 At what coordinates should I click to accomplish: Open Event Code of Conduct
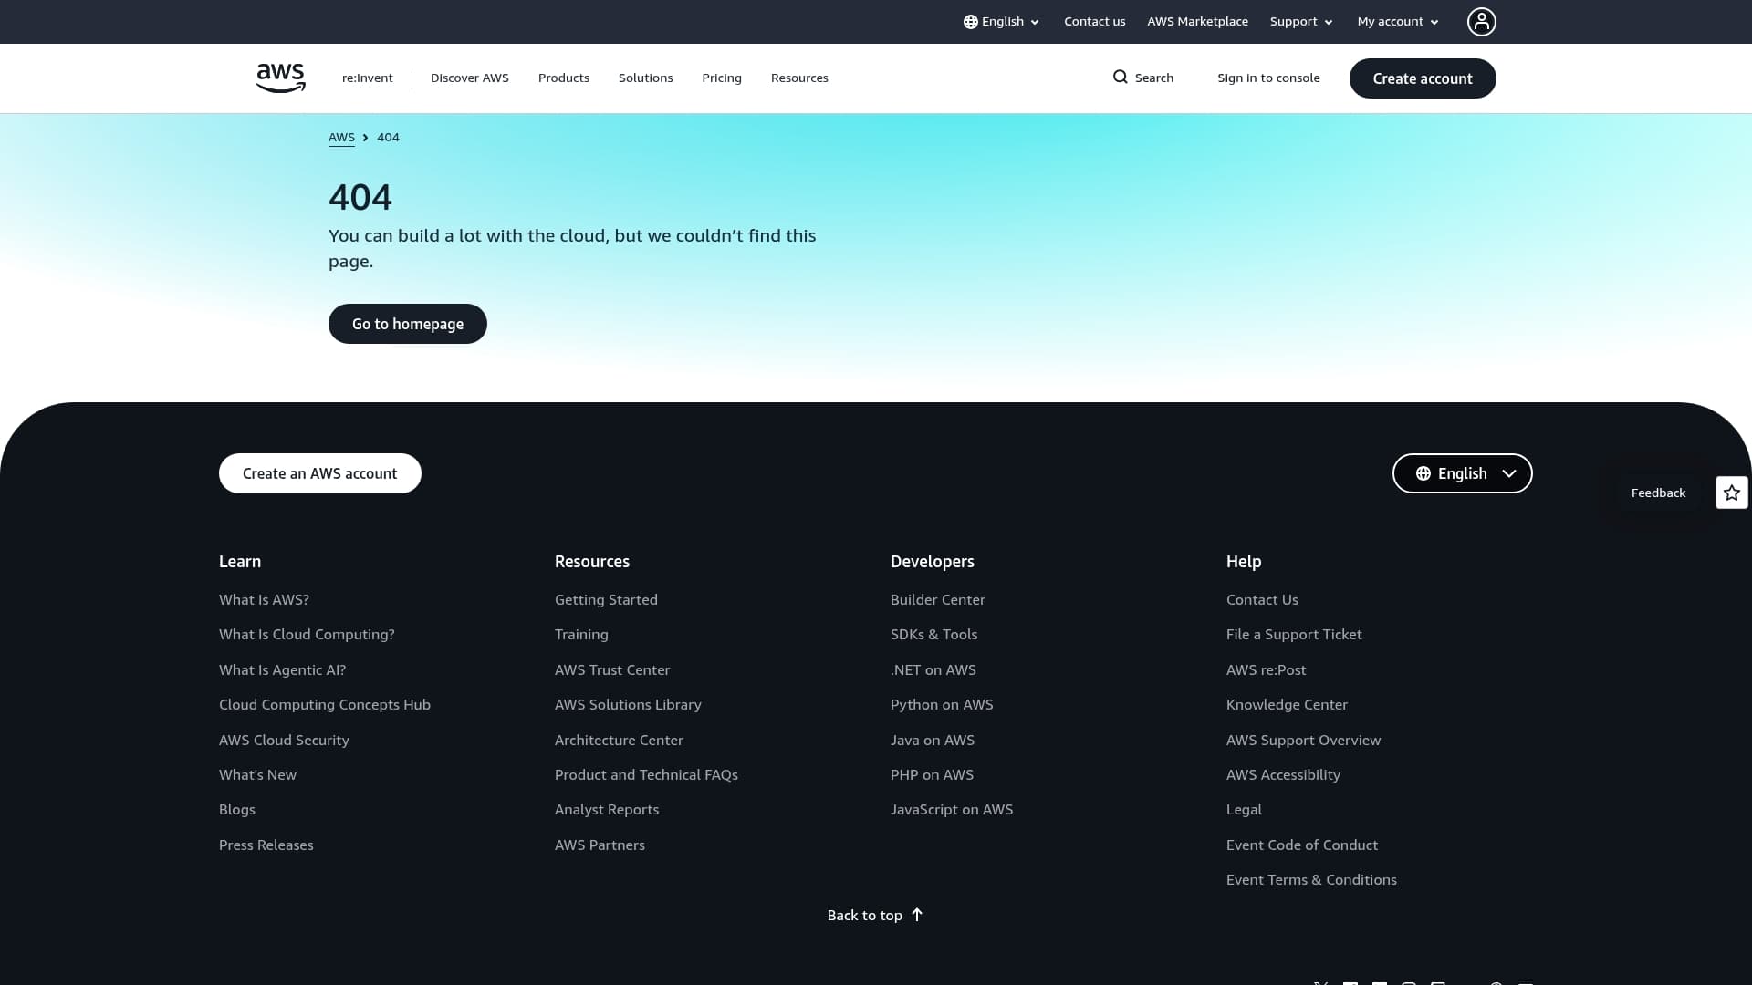1302,845
